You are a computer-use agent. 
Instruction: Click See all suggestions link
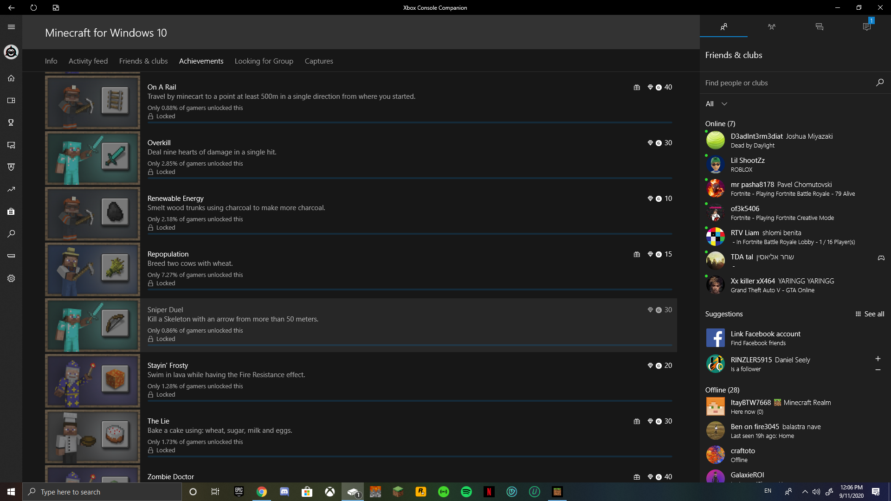point(870,314)
